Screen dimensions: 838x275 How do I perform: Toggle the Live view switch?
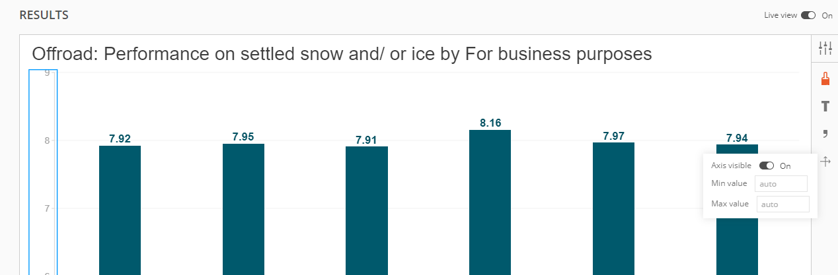click(808, 15)
